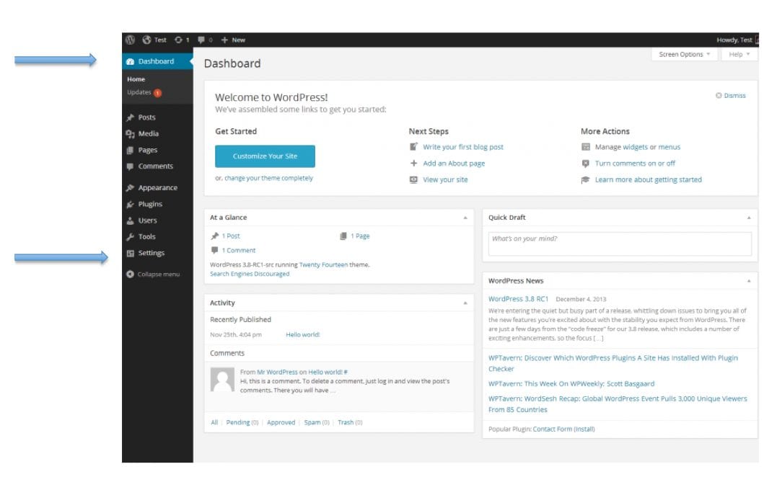This screenshot has height=477, width=777.
Task: Click the comment icon beside Turn comments on or off
Action: tap(586, 164)
